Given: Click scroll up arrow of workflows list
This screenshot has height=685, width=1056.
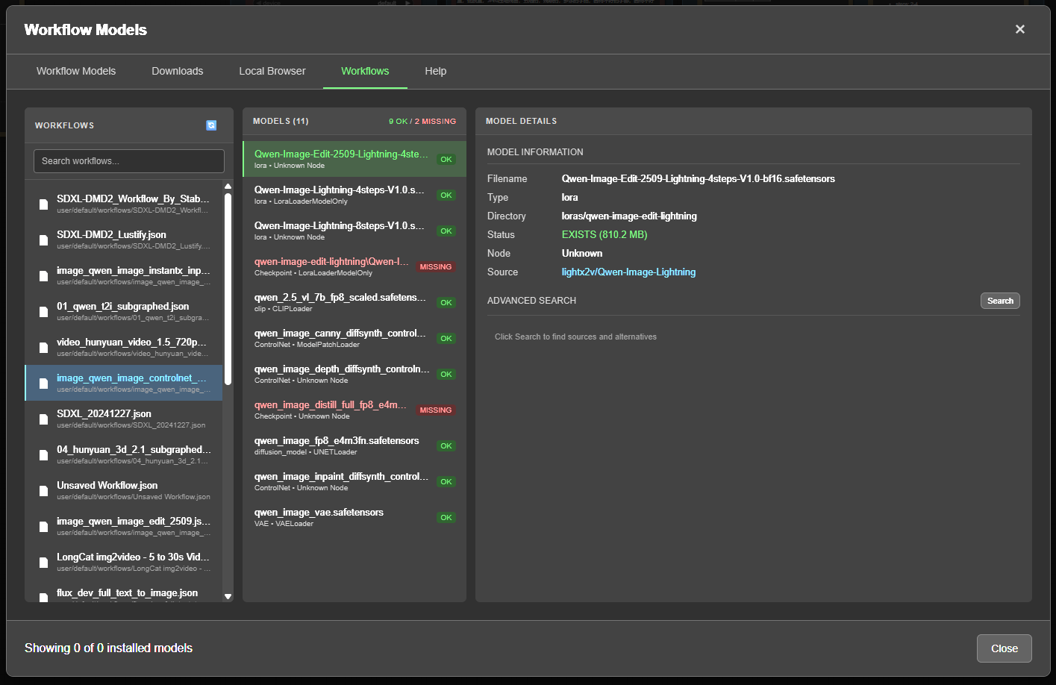Looking at the screenshot, I should 228,186.
